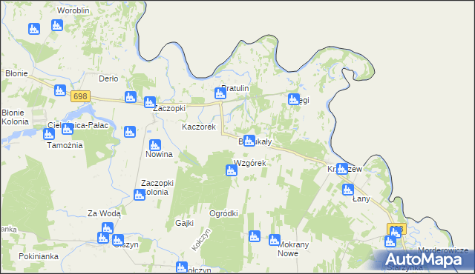The width and height of the screenshot is (475, 274).
Task: Open the lone factory marker west of Kaczorek
Action: (x=130, y=132)
